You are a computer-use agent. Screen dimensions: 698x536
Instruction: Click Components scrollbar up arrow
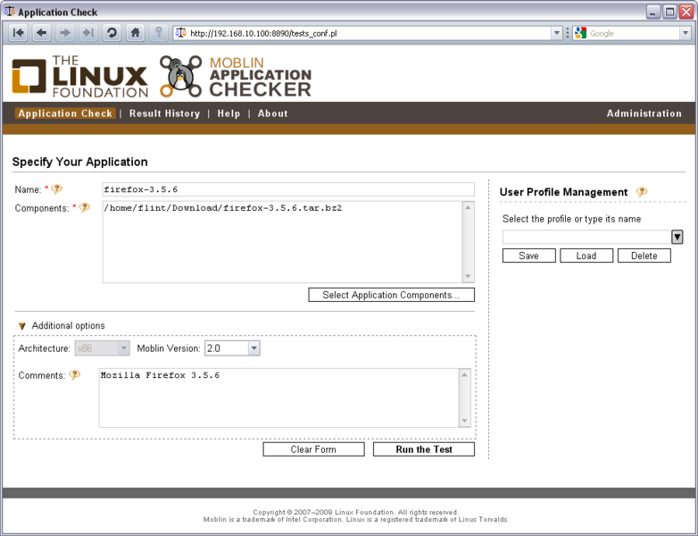click(x=469, y=207)
